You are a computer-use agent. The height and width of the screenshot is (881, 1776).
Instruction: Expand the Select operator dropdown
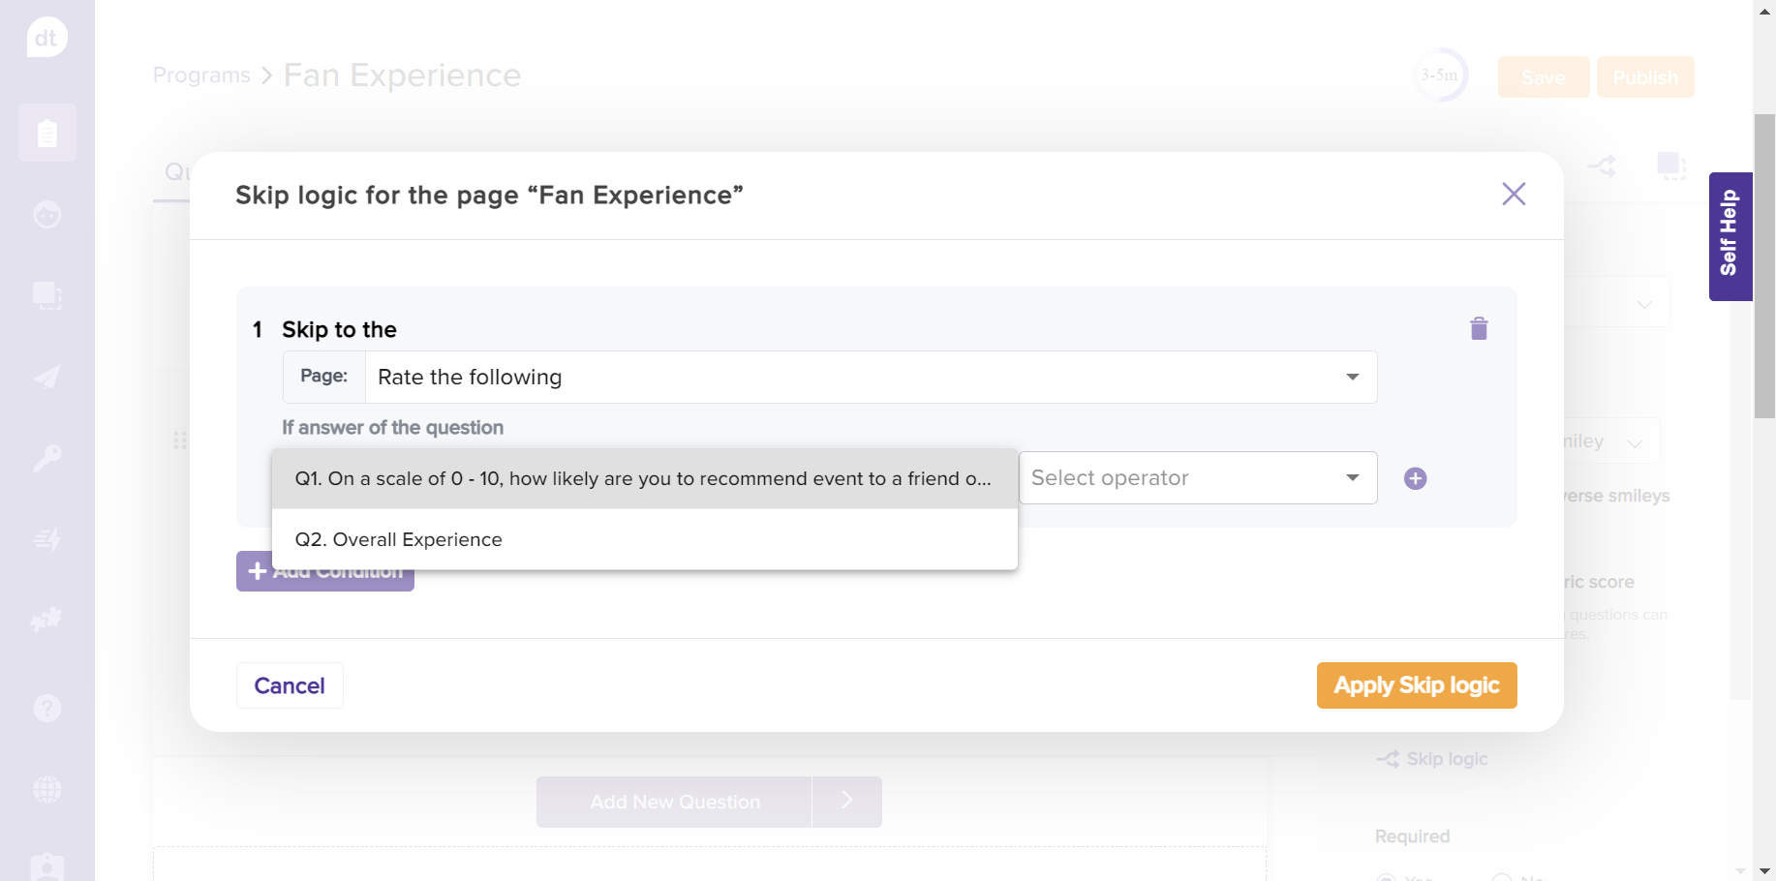pos(1197,478)
